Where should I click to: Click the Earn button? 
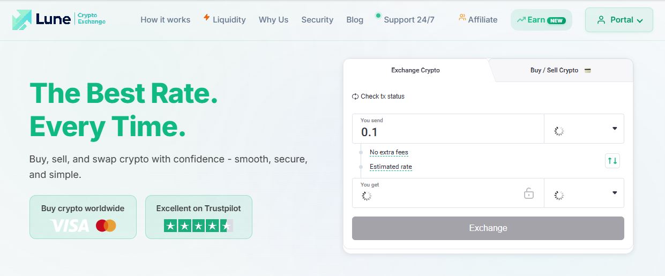(541, 20)
